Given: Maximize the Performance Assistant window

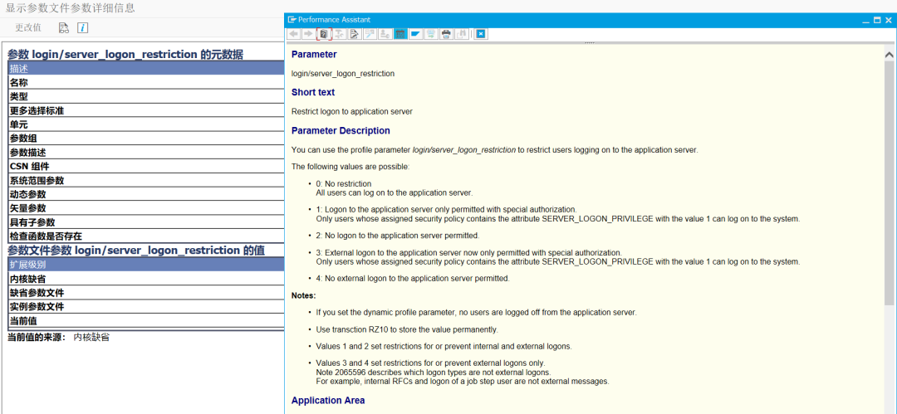Looking at the screenshot, I should (x=877, y=20).
